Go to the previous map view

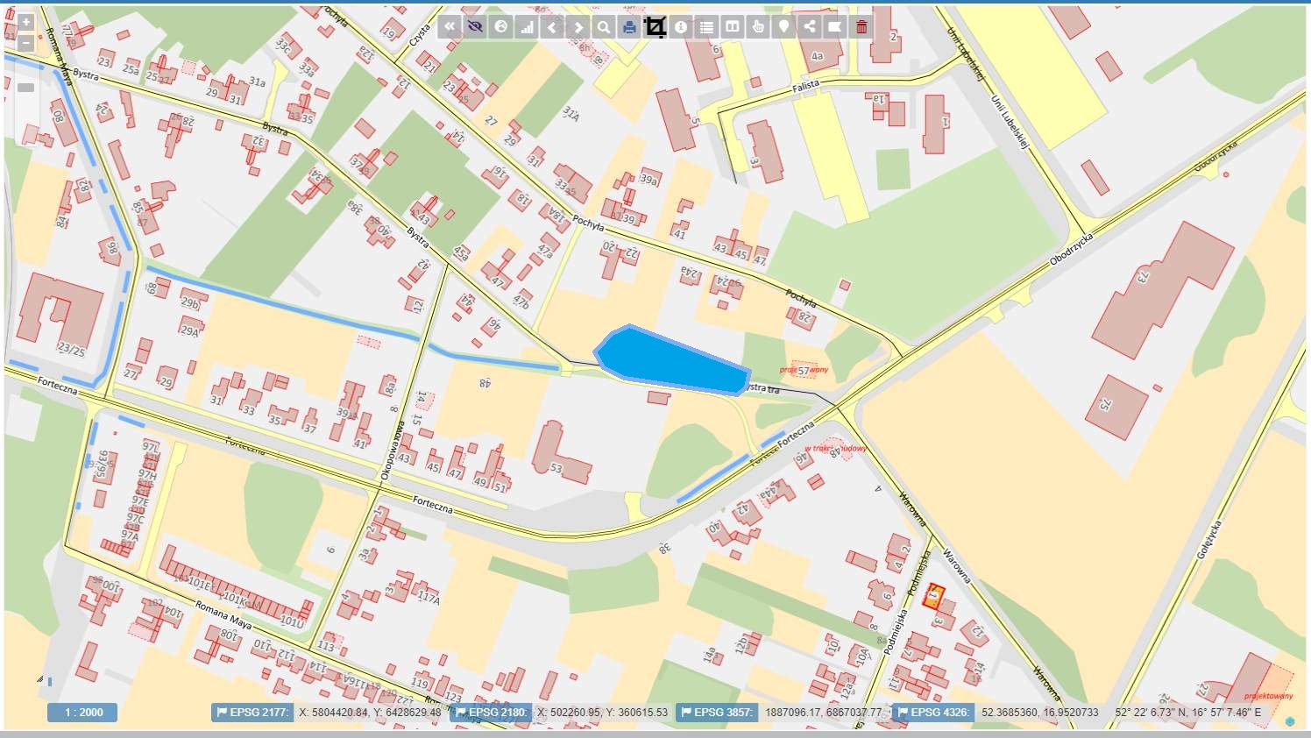click(x=552, y=27)
